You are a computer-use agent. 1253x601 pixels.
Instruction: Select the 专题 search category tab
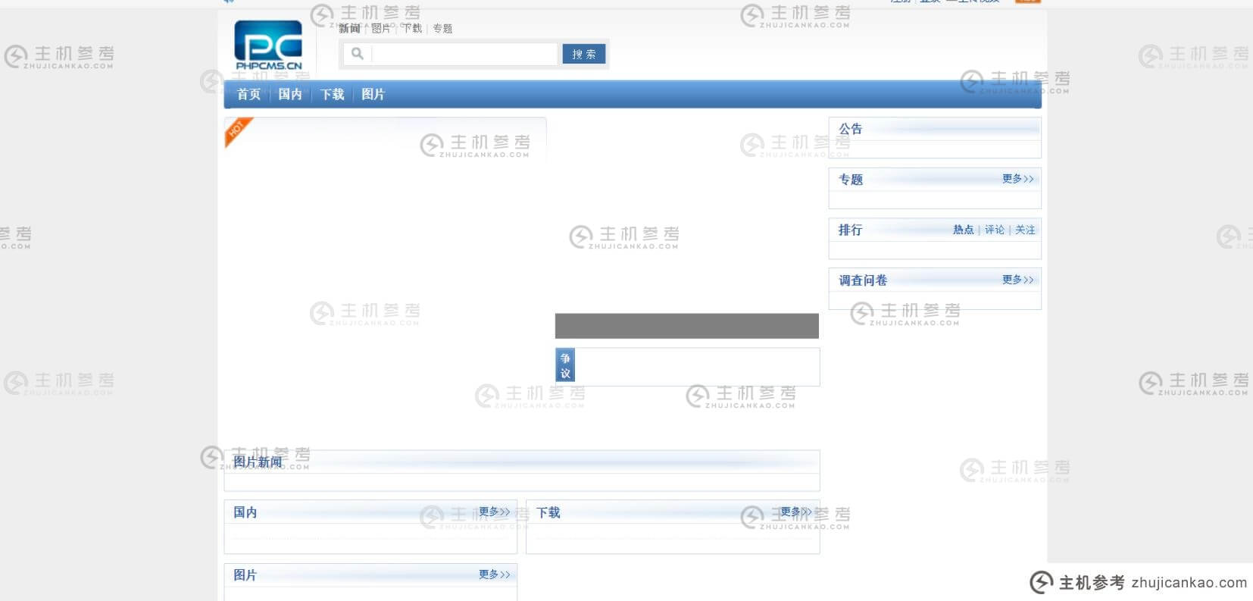(442, 29)
